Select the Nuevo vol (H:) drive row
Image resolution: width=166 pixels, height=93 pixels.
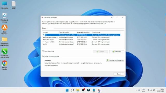[x=81, y=42]
